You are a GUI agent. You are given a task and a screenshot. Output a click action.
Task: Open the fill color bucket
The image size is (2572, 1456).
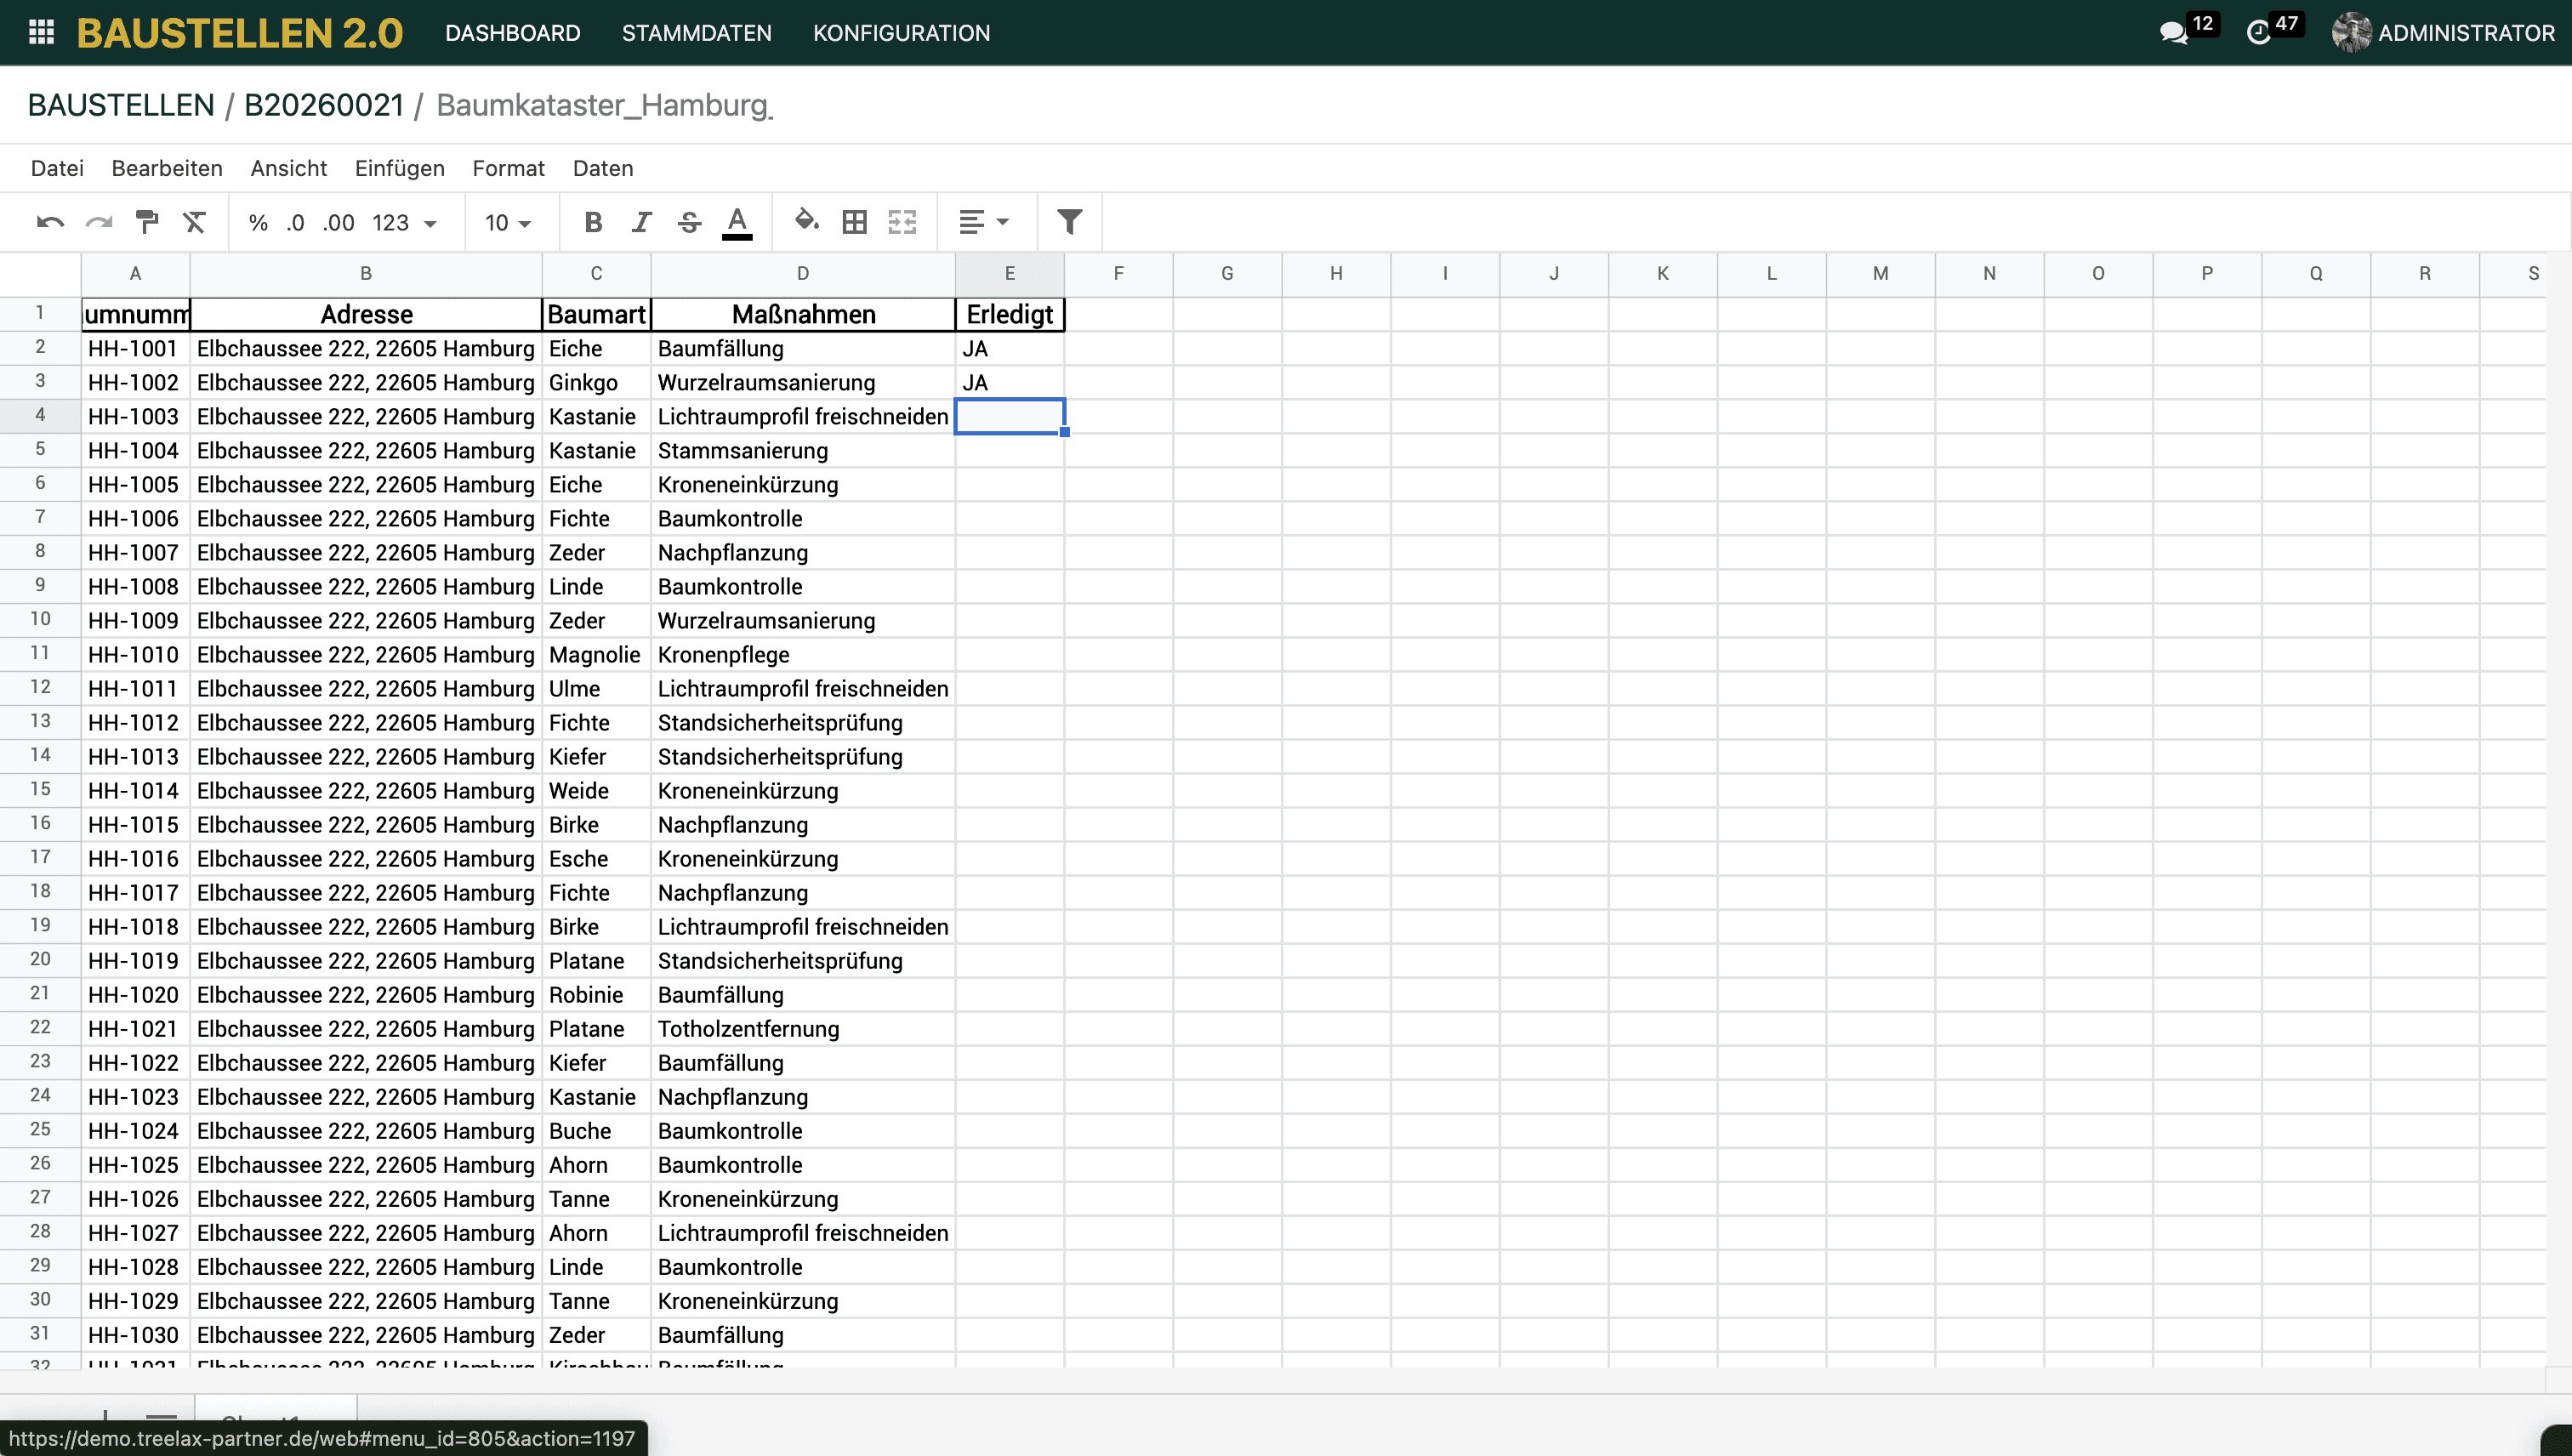(806, 221)
